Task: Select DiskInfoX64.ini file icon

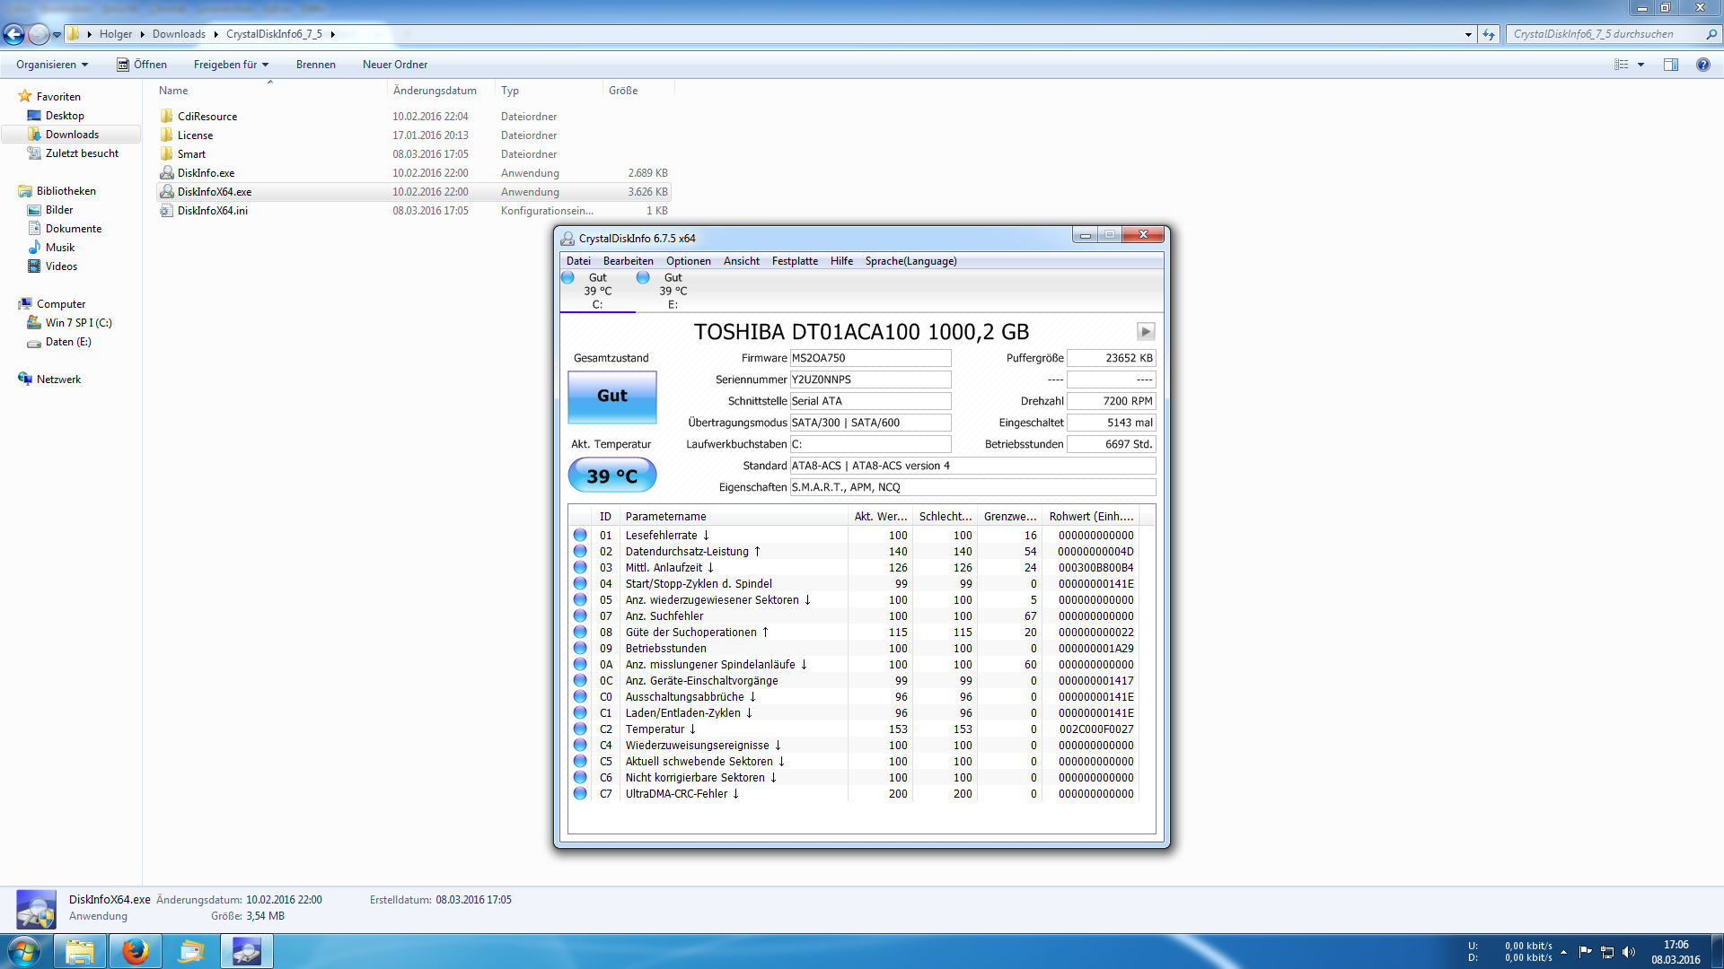Action: pos(166,211)
